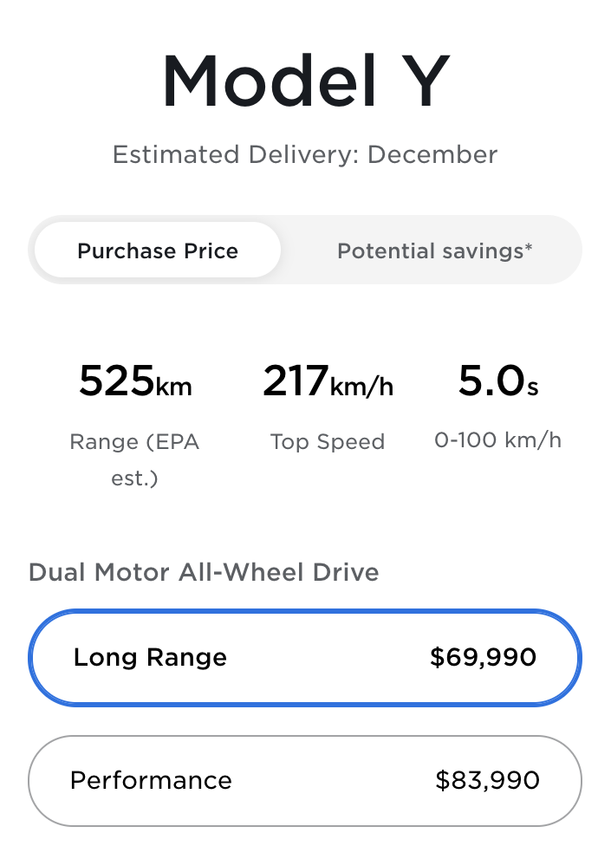Click the word December in delivery estimate
This screenshot has height=846, width=598.
(x=432, y=155)
